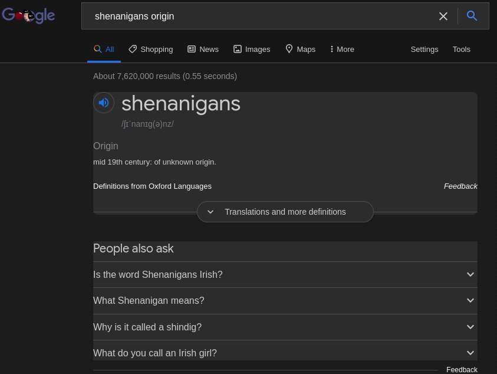Image resolution: width=497 pixels, height=374 pixels.
Task: Click the 'Origin' heading in dictionary card
Action: (x=106, y=146)
